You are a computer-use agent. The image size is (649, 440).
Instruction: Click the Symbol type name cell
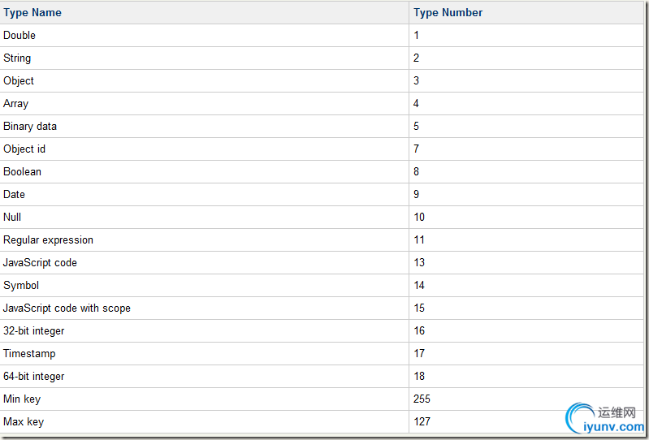(21, 286)
